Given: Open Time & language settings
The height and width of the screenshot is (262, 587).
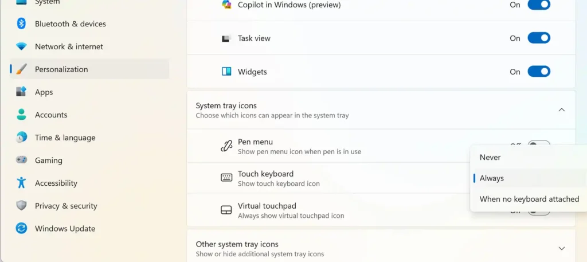Looking at the screenshot, I should pyautogui.click(x=89, y=138).
